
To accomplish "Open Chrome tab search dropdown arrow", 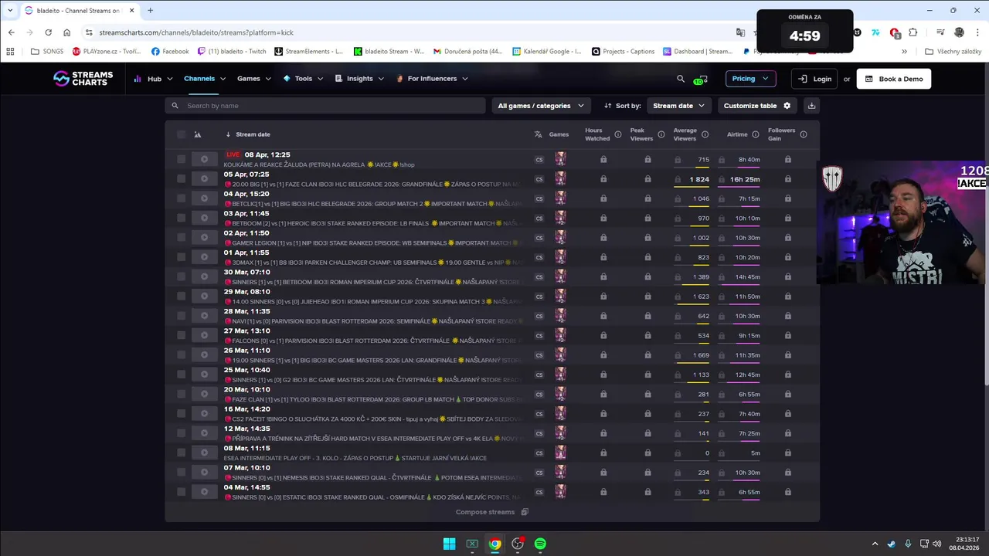I will tap(10, 11).
